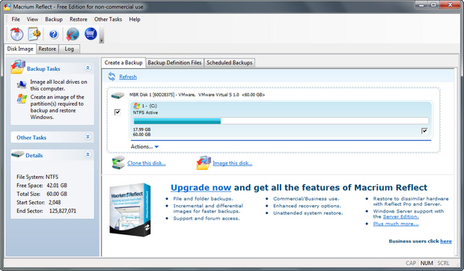Open the Backup menu
The width and height of the screenshot is (464, 271).
click(x=54, y=19)
